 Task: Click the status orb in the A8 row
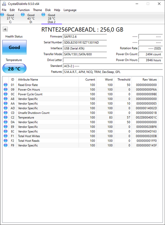(x=5, y=99)
